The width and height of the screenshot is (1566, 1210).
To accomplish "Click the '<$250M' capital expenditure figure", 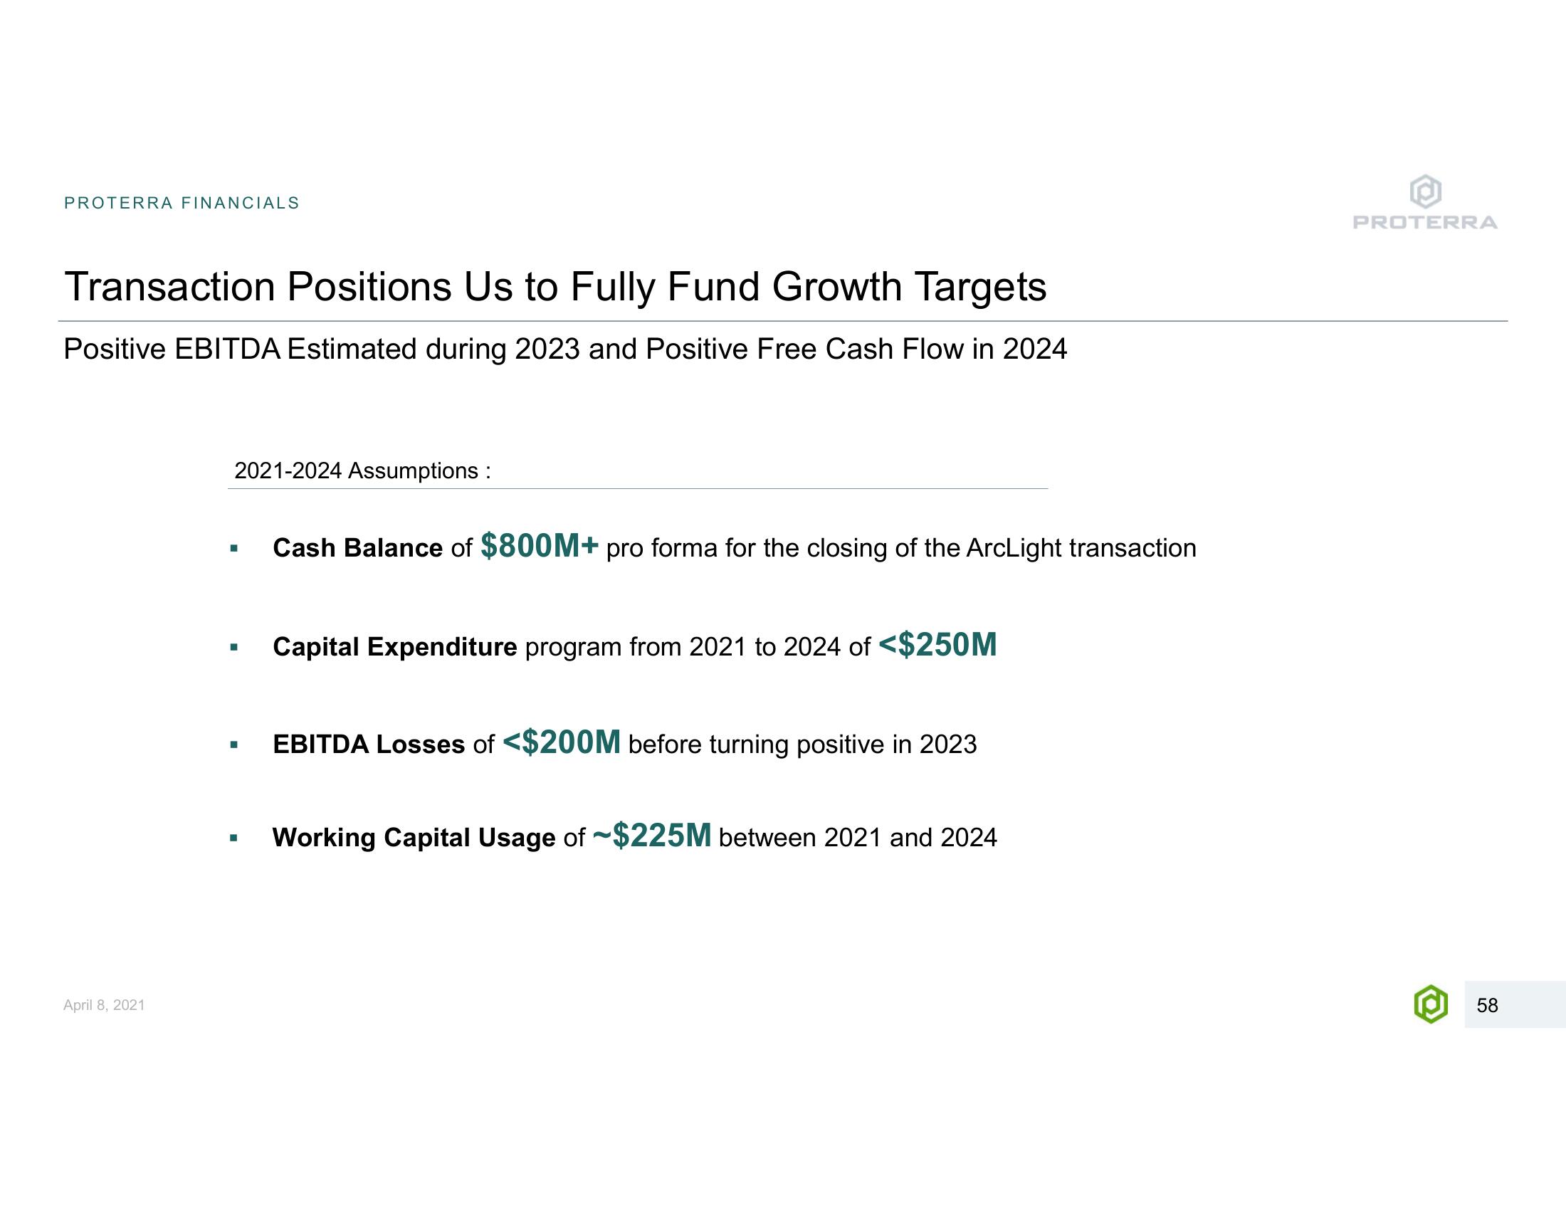I will pyautogui.click(x=937, y=644).
